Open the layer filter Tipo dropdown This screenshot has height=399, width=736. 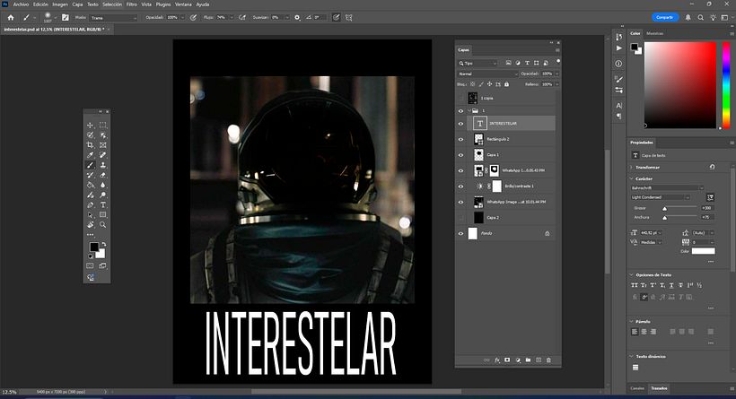[x=478, y=63]
